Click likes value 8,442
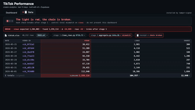 click(137, 56)
